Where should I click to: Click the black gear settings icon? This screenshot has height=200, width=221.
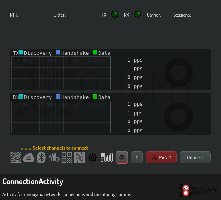point(92,157)
